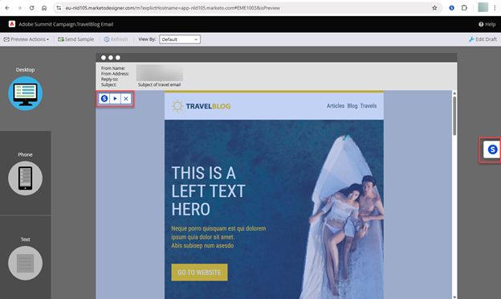Select the Desktop preview mode
Image resolution: width=501 pixels, height=299 pixels.
coord(25,93)
